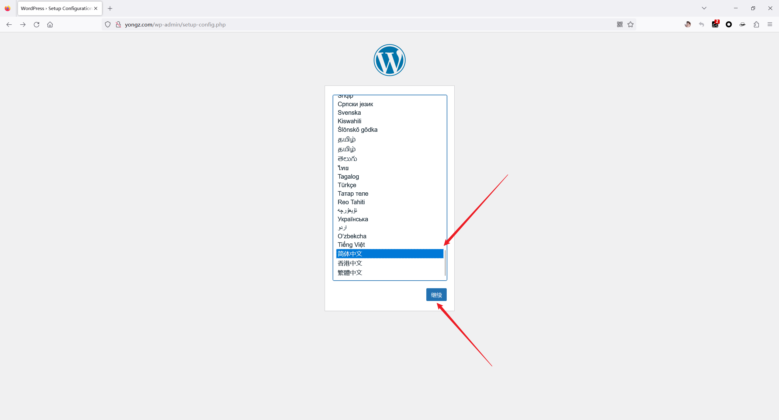Show the insecure connection padlock info
This screenshot has width=779, height=420.
[119, 25]
